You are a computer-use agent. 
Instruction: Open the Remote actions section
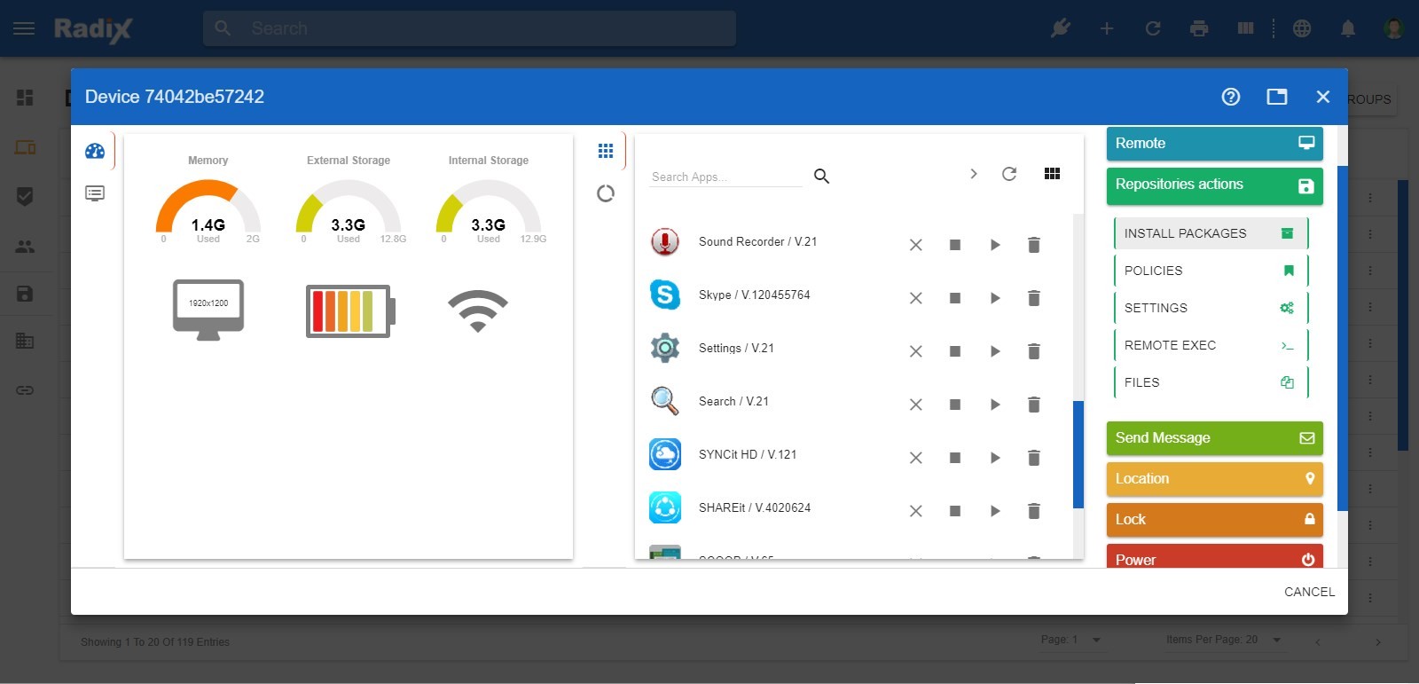pos(1215,144)
